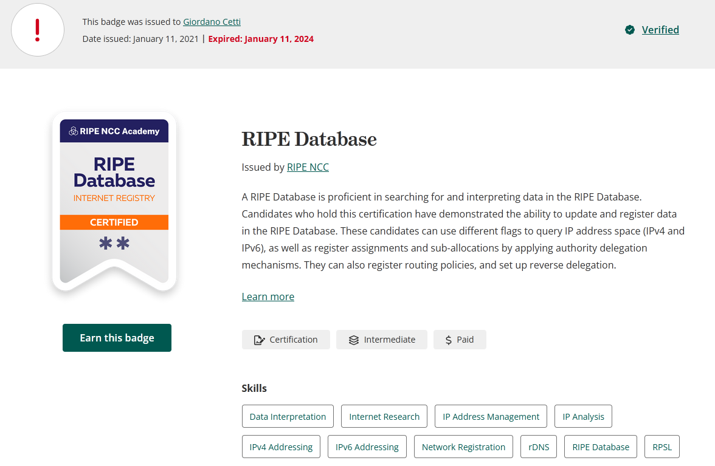Open the Verified link
This screenshot has height=466, width=715.
(x=660, y=30)
